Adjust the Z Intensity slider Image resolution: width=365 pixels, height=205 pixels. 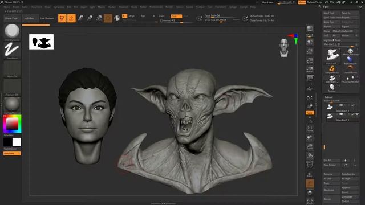(176, 20)
